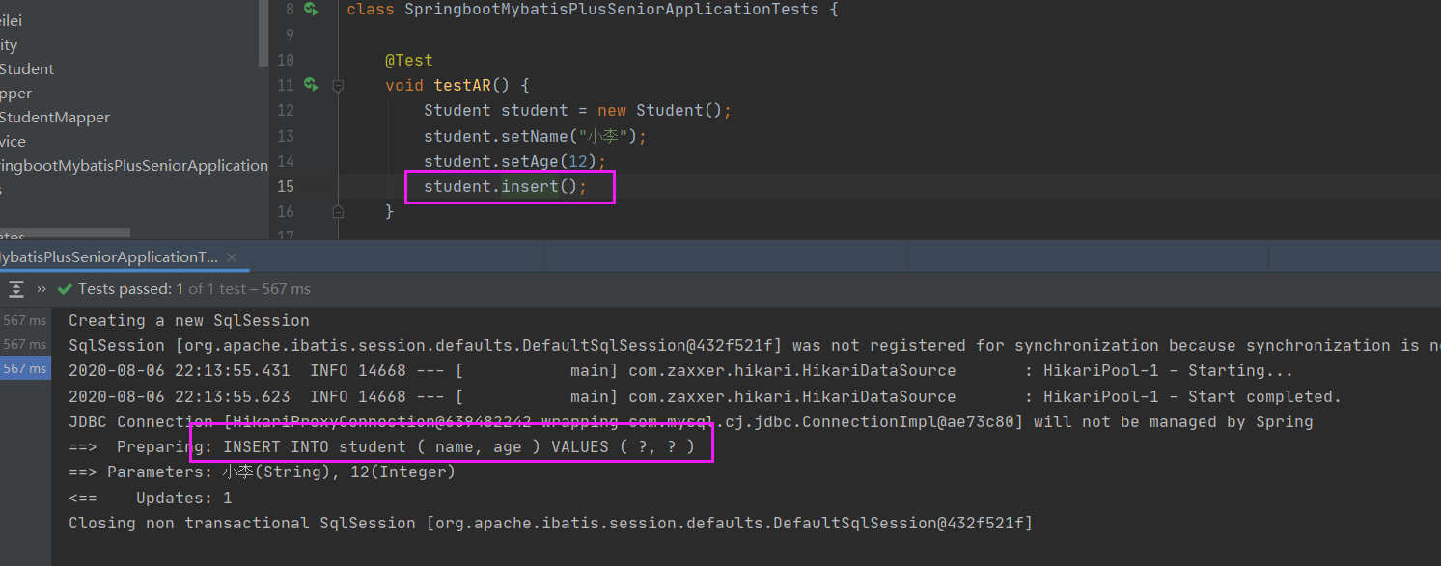Run the testAR method from line 11 gutter
This screenshot has height=566, width=1441.
click(x=310, y=85)
